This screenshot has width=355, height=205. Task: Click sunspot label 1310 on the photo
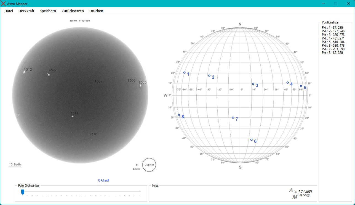pos(93,134)
